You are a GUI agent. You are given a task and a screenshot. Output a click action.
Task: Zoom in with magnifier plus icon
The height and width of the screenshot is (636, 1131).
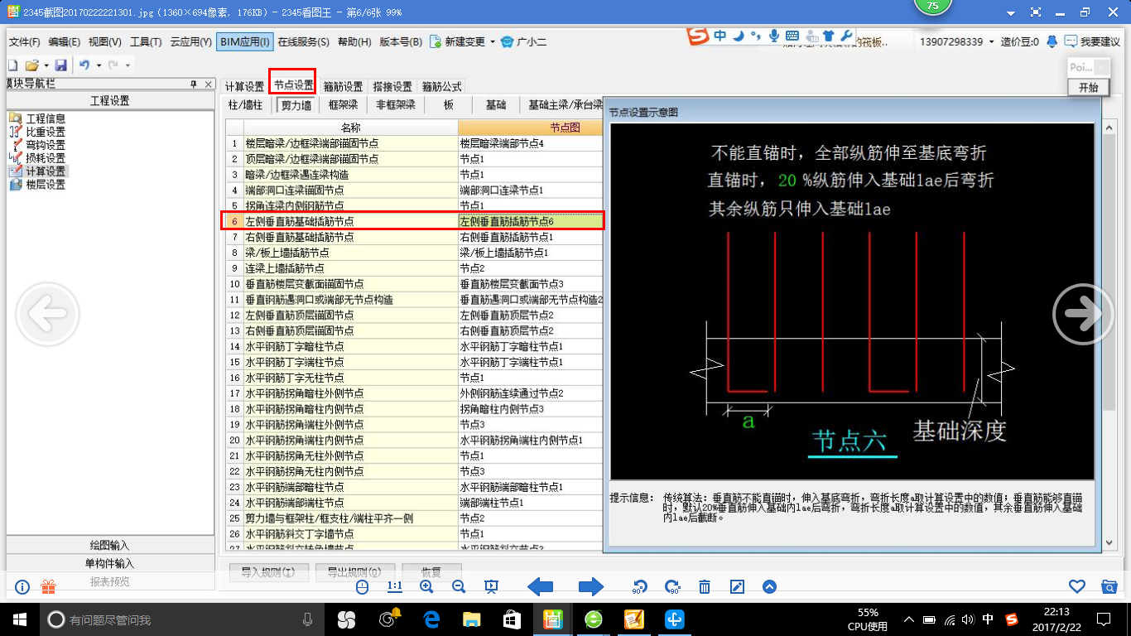tap(426, 586)
